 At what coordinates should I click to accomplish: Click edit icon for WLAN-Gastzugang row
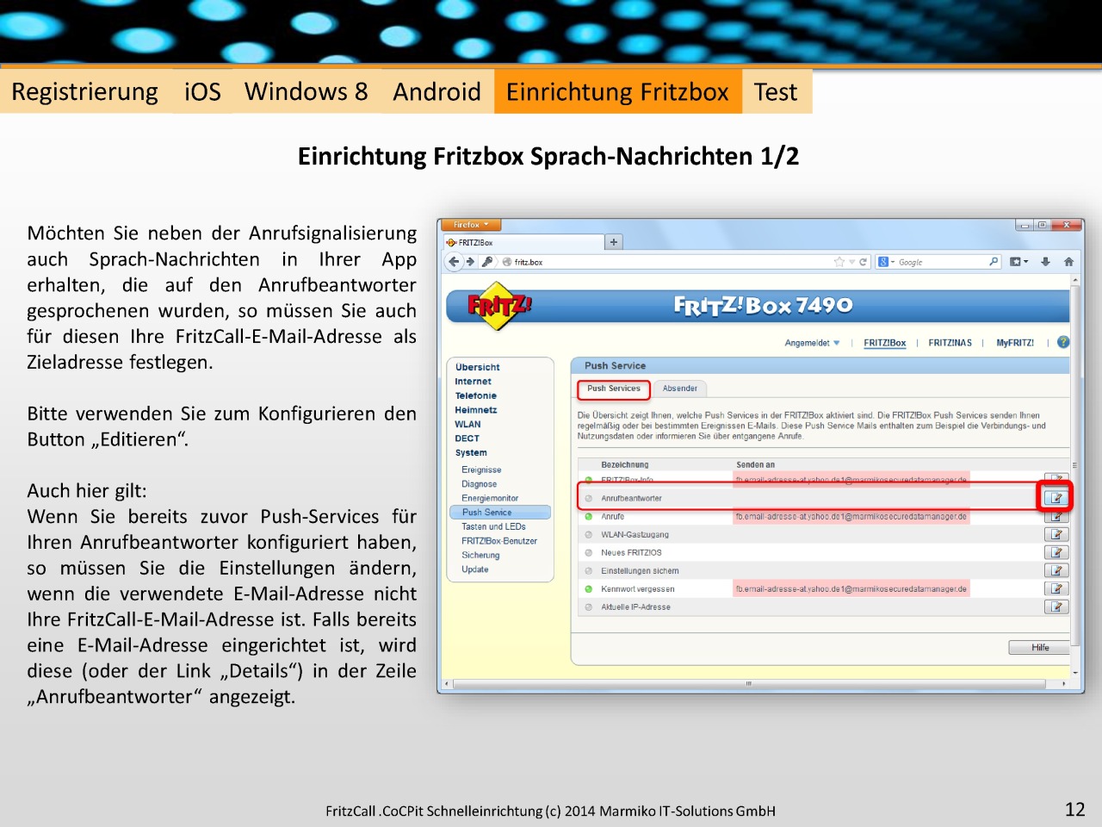(x=1056, y=535)
